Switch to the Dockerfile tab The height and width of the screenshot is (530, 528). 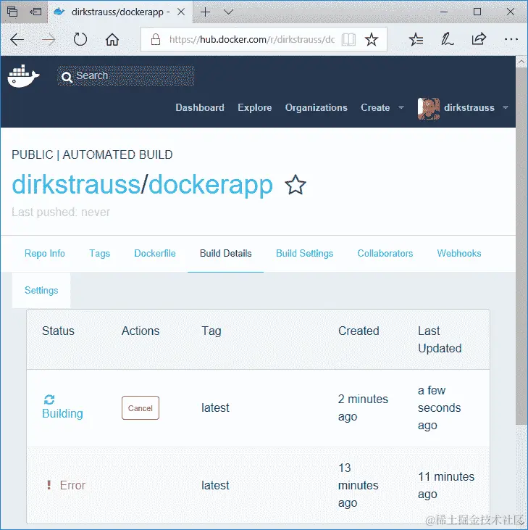(x=155, y=253)
